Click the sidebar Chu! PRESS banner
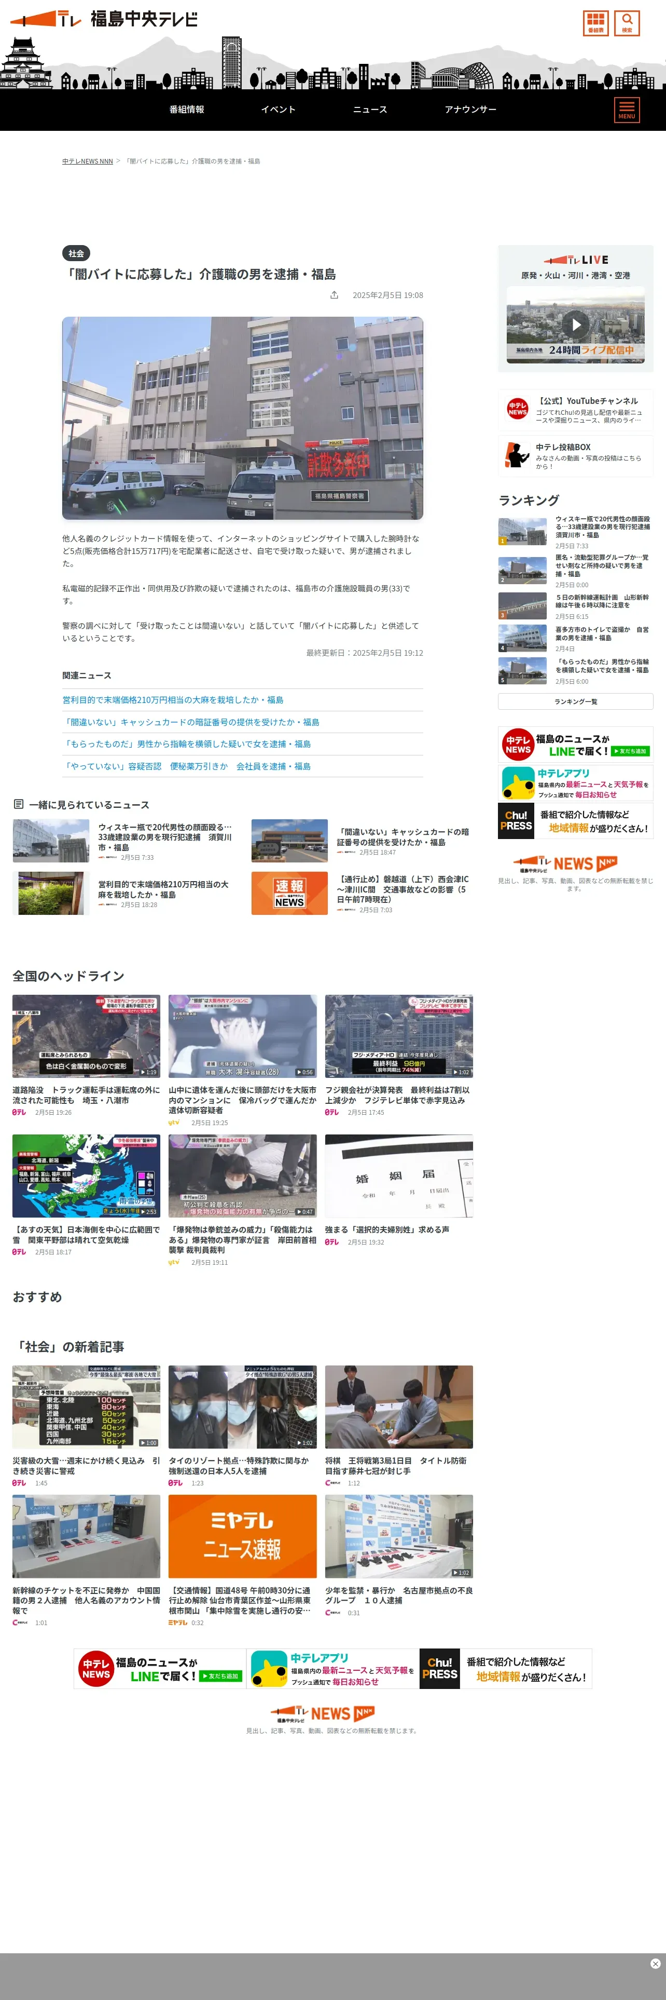The width and height of the screenshot is (666, 2000). 575,821
